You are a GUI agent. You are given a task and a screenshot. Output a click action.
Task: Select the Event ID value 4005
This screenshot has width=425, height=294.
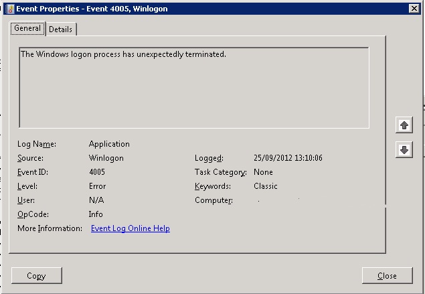97,172
